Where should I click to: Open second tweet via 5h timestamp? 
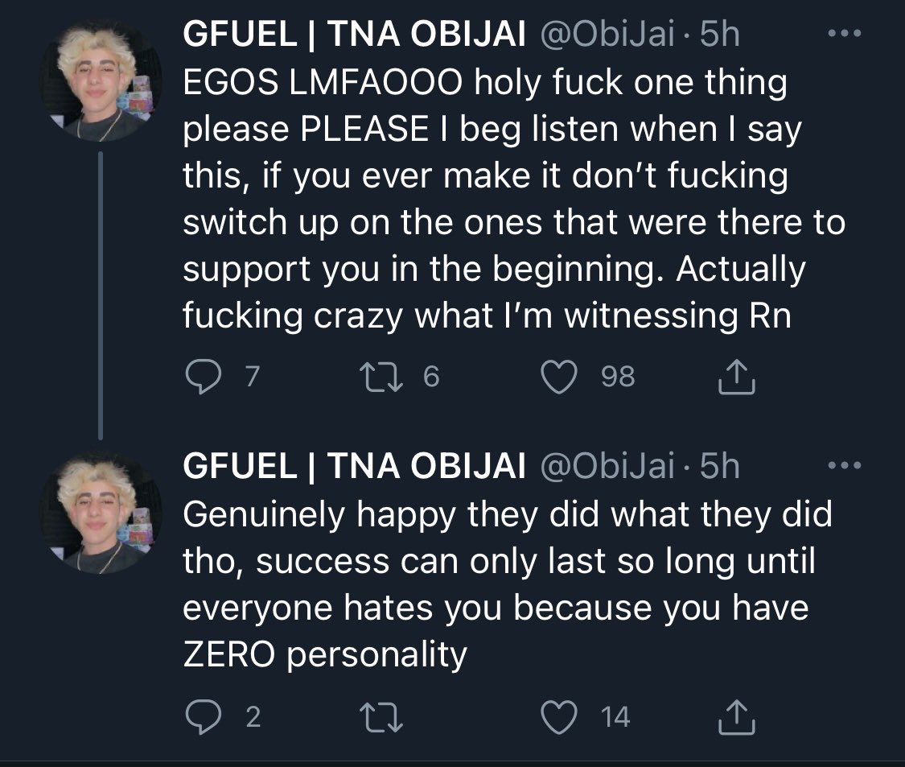point(718,466)
